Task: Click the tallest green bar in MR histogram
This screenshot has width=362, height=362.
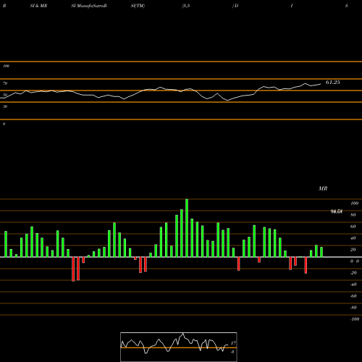Action: pos(187,228)
